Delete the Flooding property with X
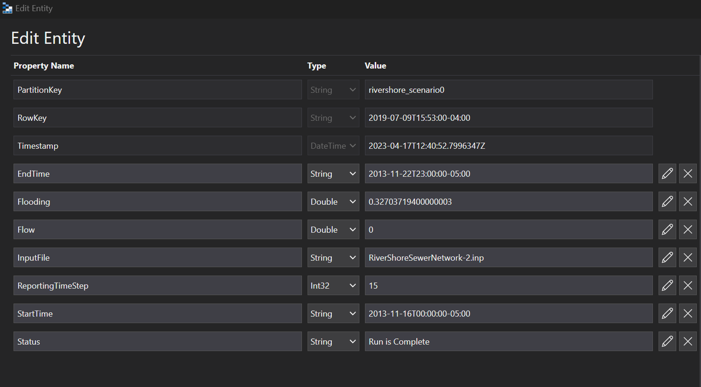This screenshot has height=387, width=701. tap(688, 201)
